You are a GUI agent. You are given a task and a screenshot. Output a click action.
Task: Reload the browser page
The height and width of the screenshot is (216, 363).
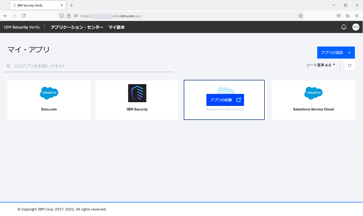pyautogui.click(x=24, y=16)
